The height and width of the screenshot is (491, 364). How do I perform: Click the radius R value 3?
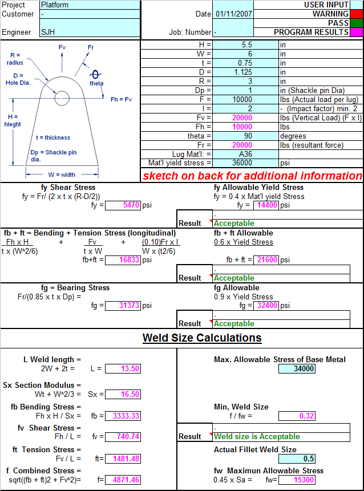pyautogui.click(x=245, y=81)
